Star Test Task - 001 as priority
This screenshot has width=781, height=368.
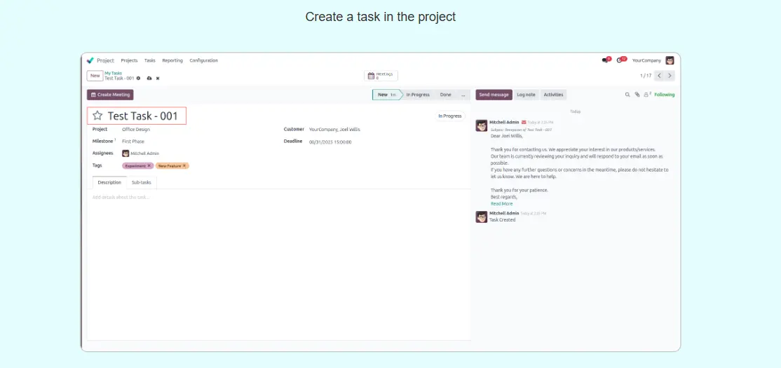[x=97, y=116]
